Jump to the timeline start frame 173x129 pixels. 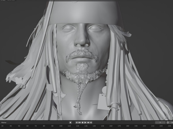click(77, 123)
